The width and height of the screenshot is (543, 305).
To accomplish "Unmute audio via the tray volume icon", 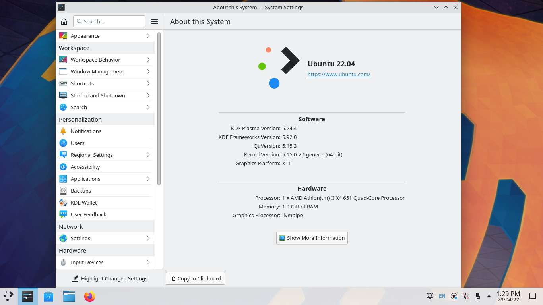I will 465,296.
